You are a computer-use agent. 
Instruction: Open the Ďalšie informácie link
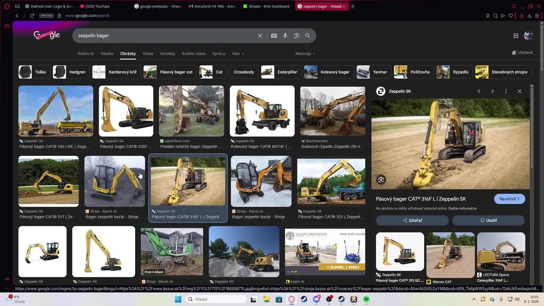coord(462,209)
